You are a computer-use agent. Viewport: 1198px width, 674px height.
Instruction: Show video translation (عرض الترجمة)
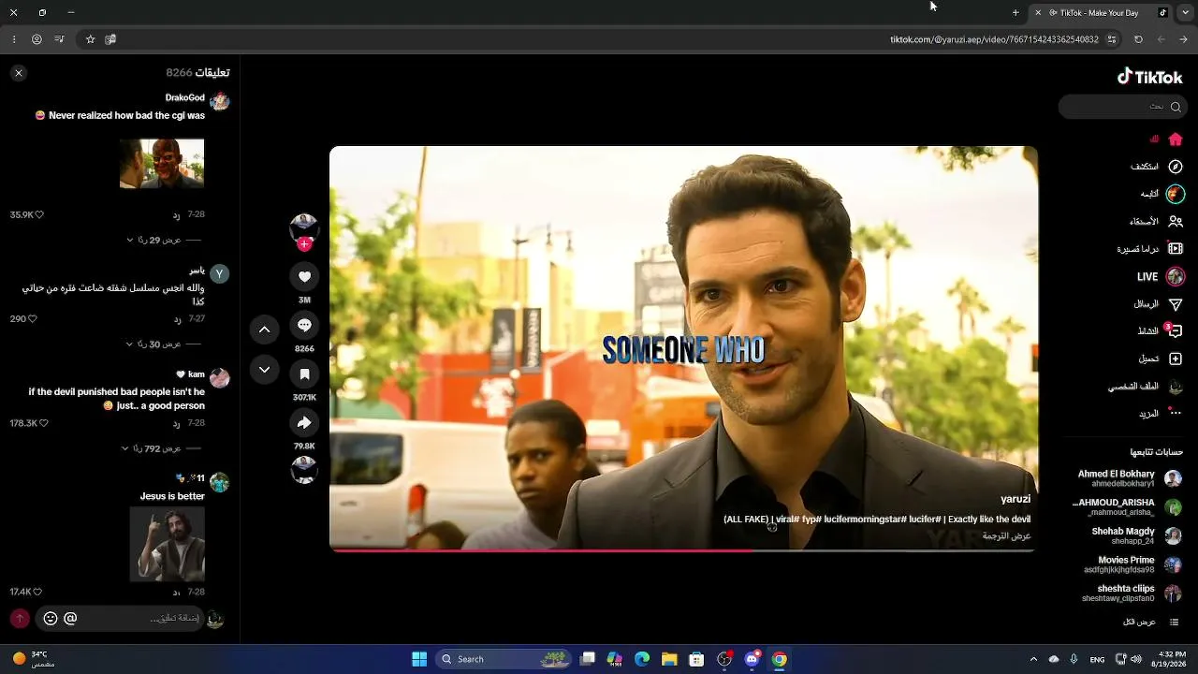1006,535
